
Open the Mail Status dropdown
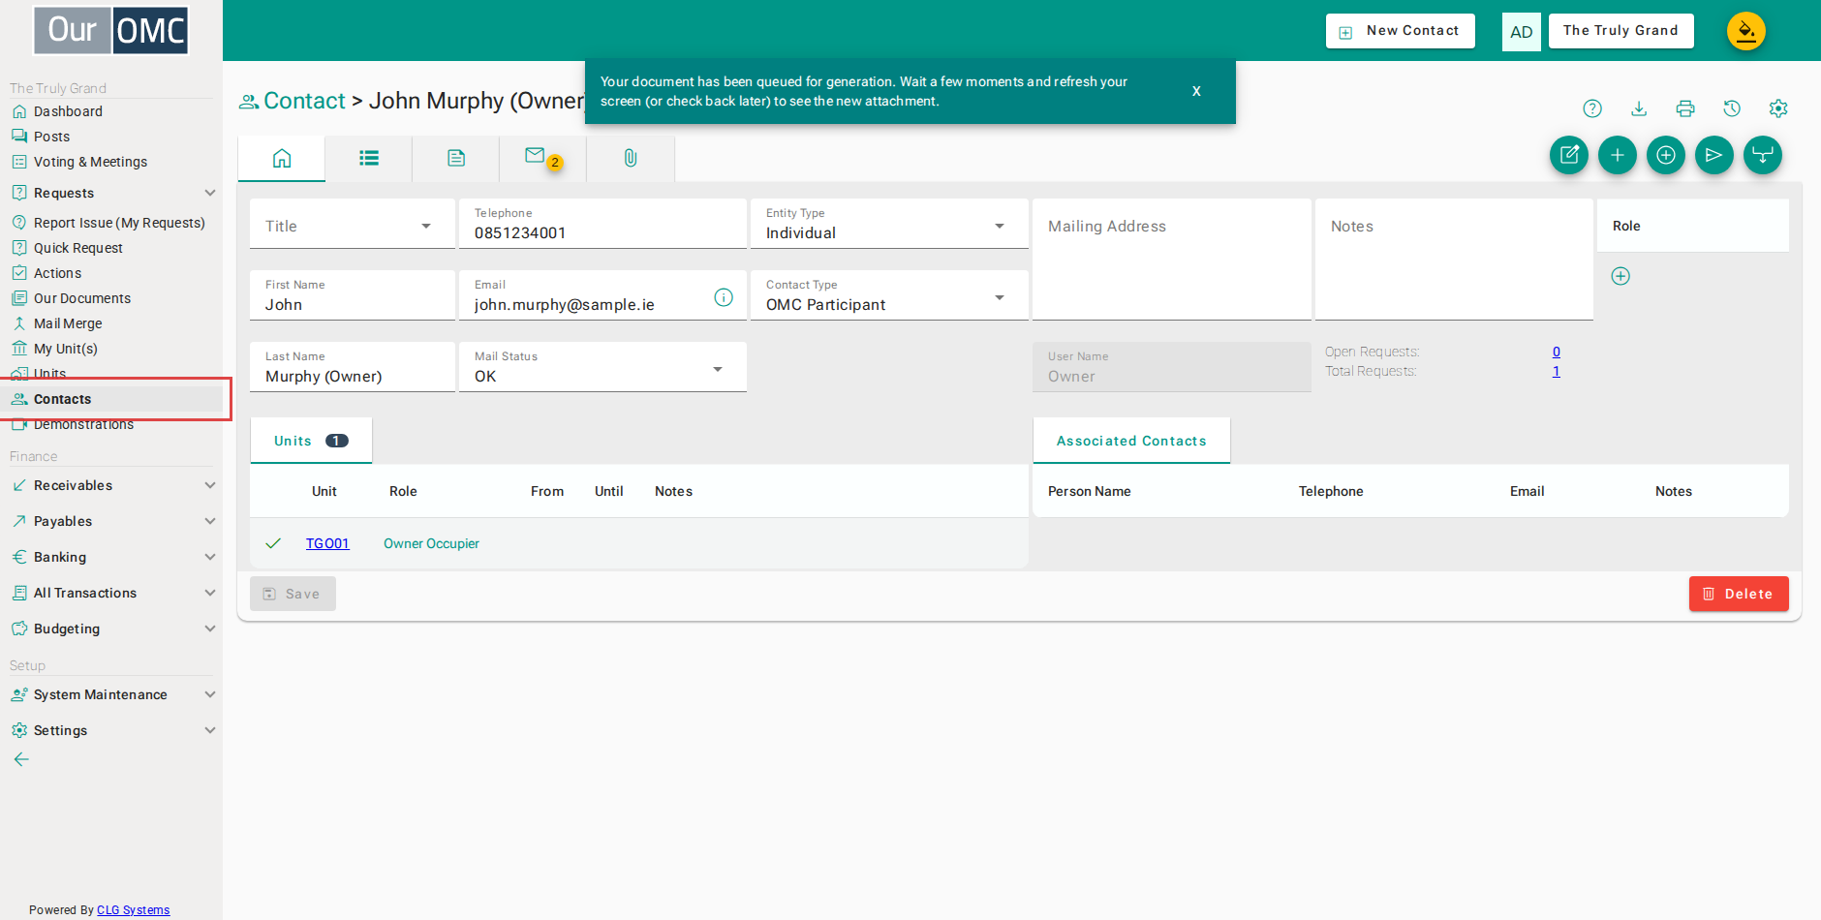[x=602, y=368]
